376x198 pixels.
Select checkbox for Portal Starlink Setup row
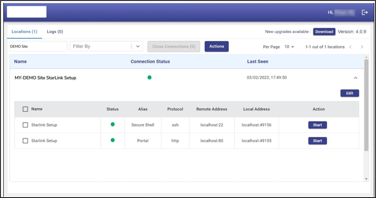[x=25, y=141]
